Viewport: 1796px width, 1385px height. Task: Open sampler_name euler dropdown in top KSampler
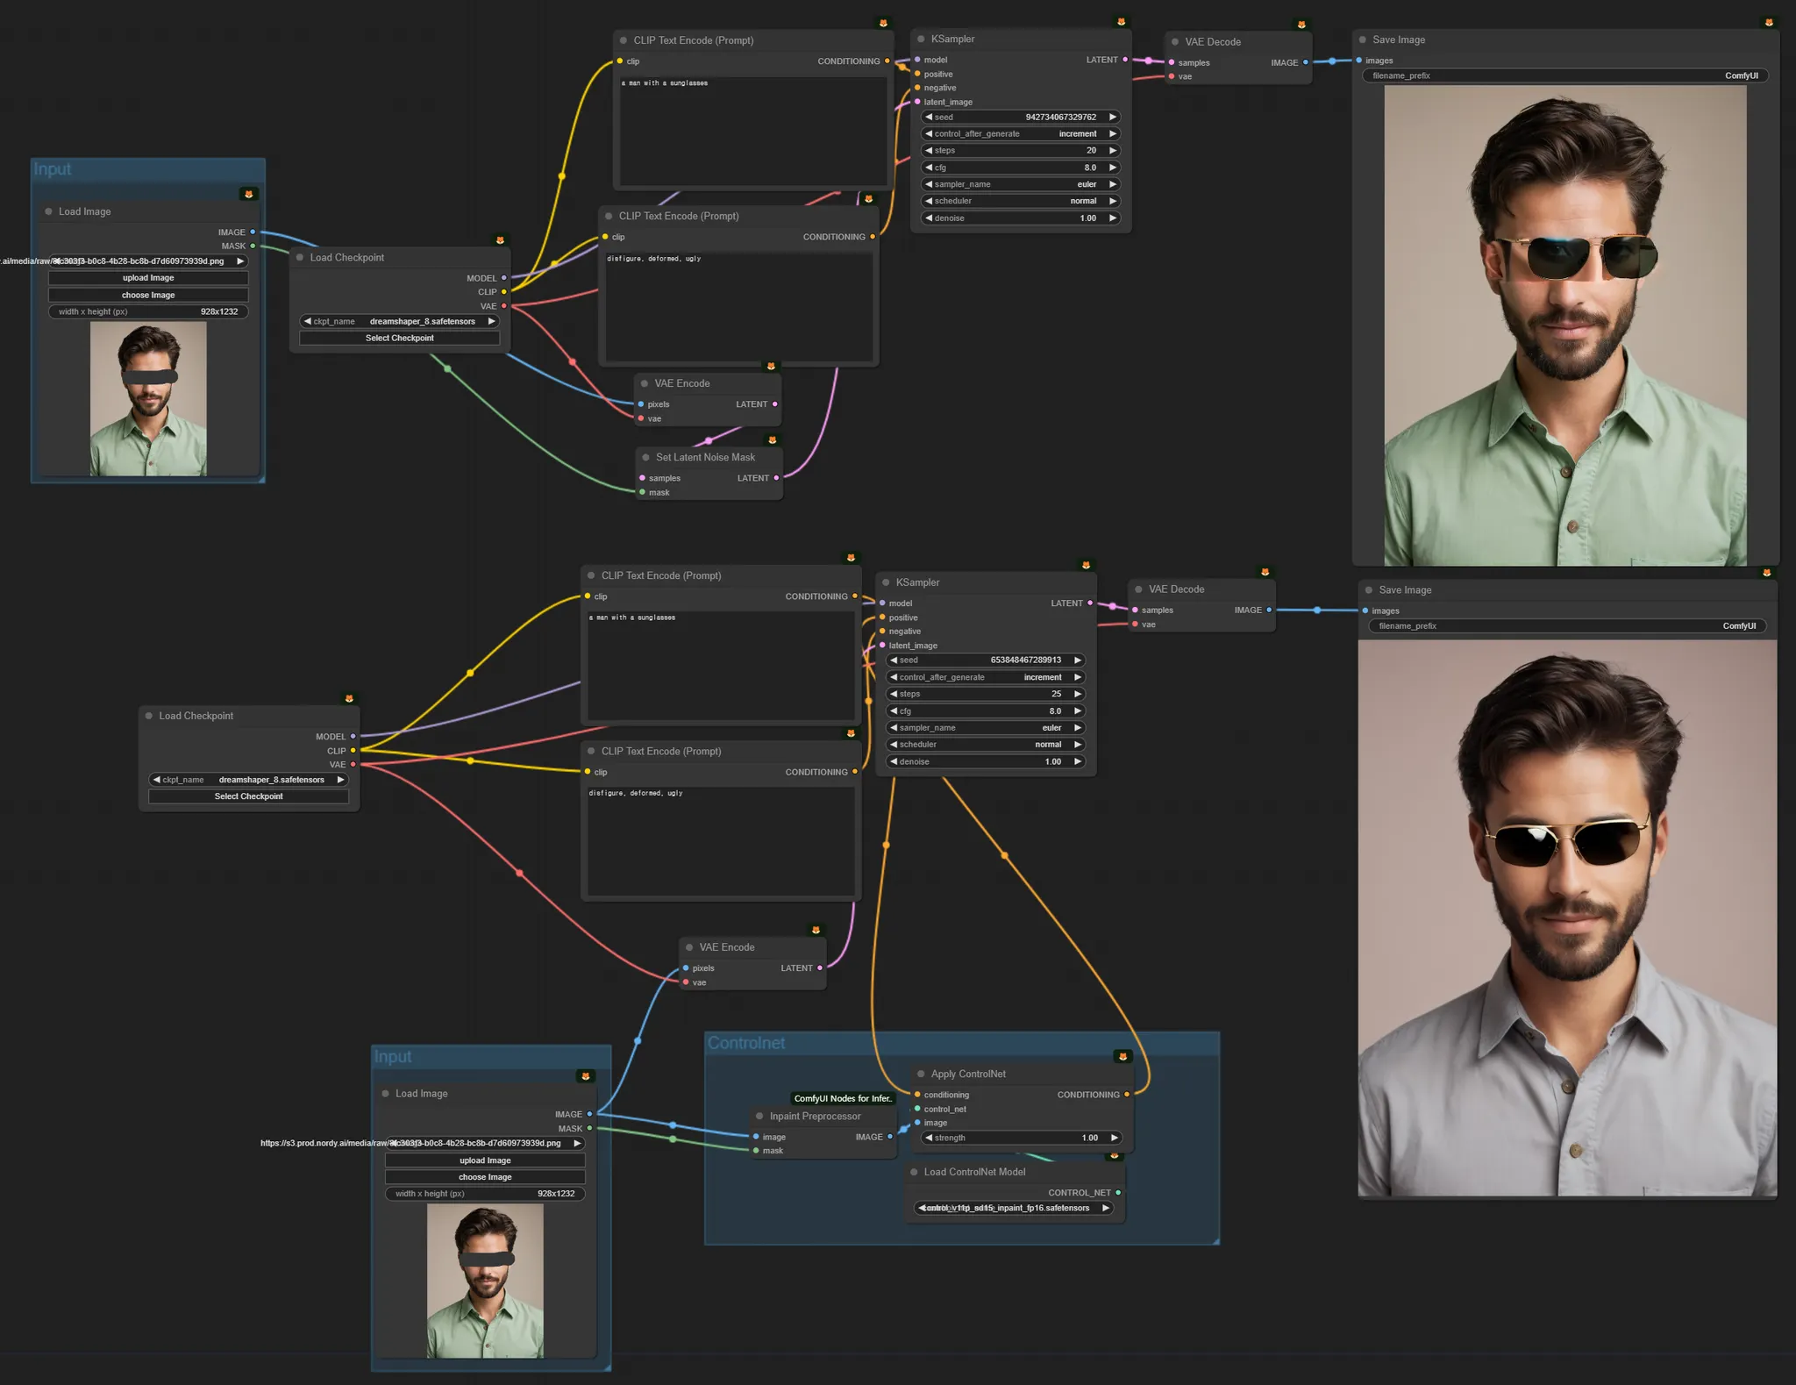coord(1020,184)
